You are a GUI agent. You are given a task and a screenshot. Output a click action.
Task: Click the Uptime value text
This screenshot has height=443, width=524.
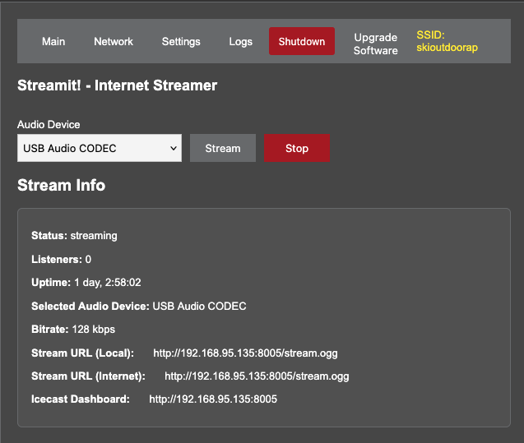(107, 283)
